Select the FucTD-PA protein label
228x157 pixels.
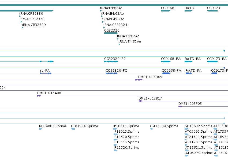tap(193, 71)
